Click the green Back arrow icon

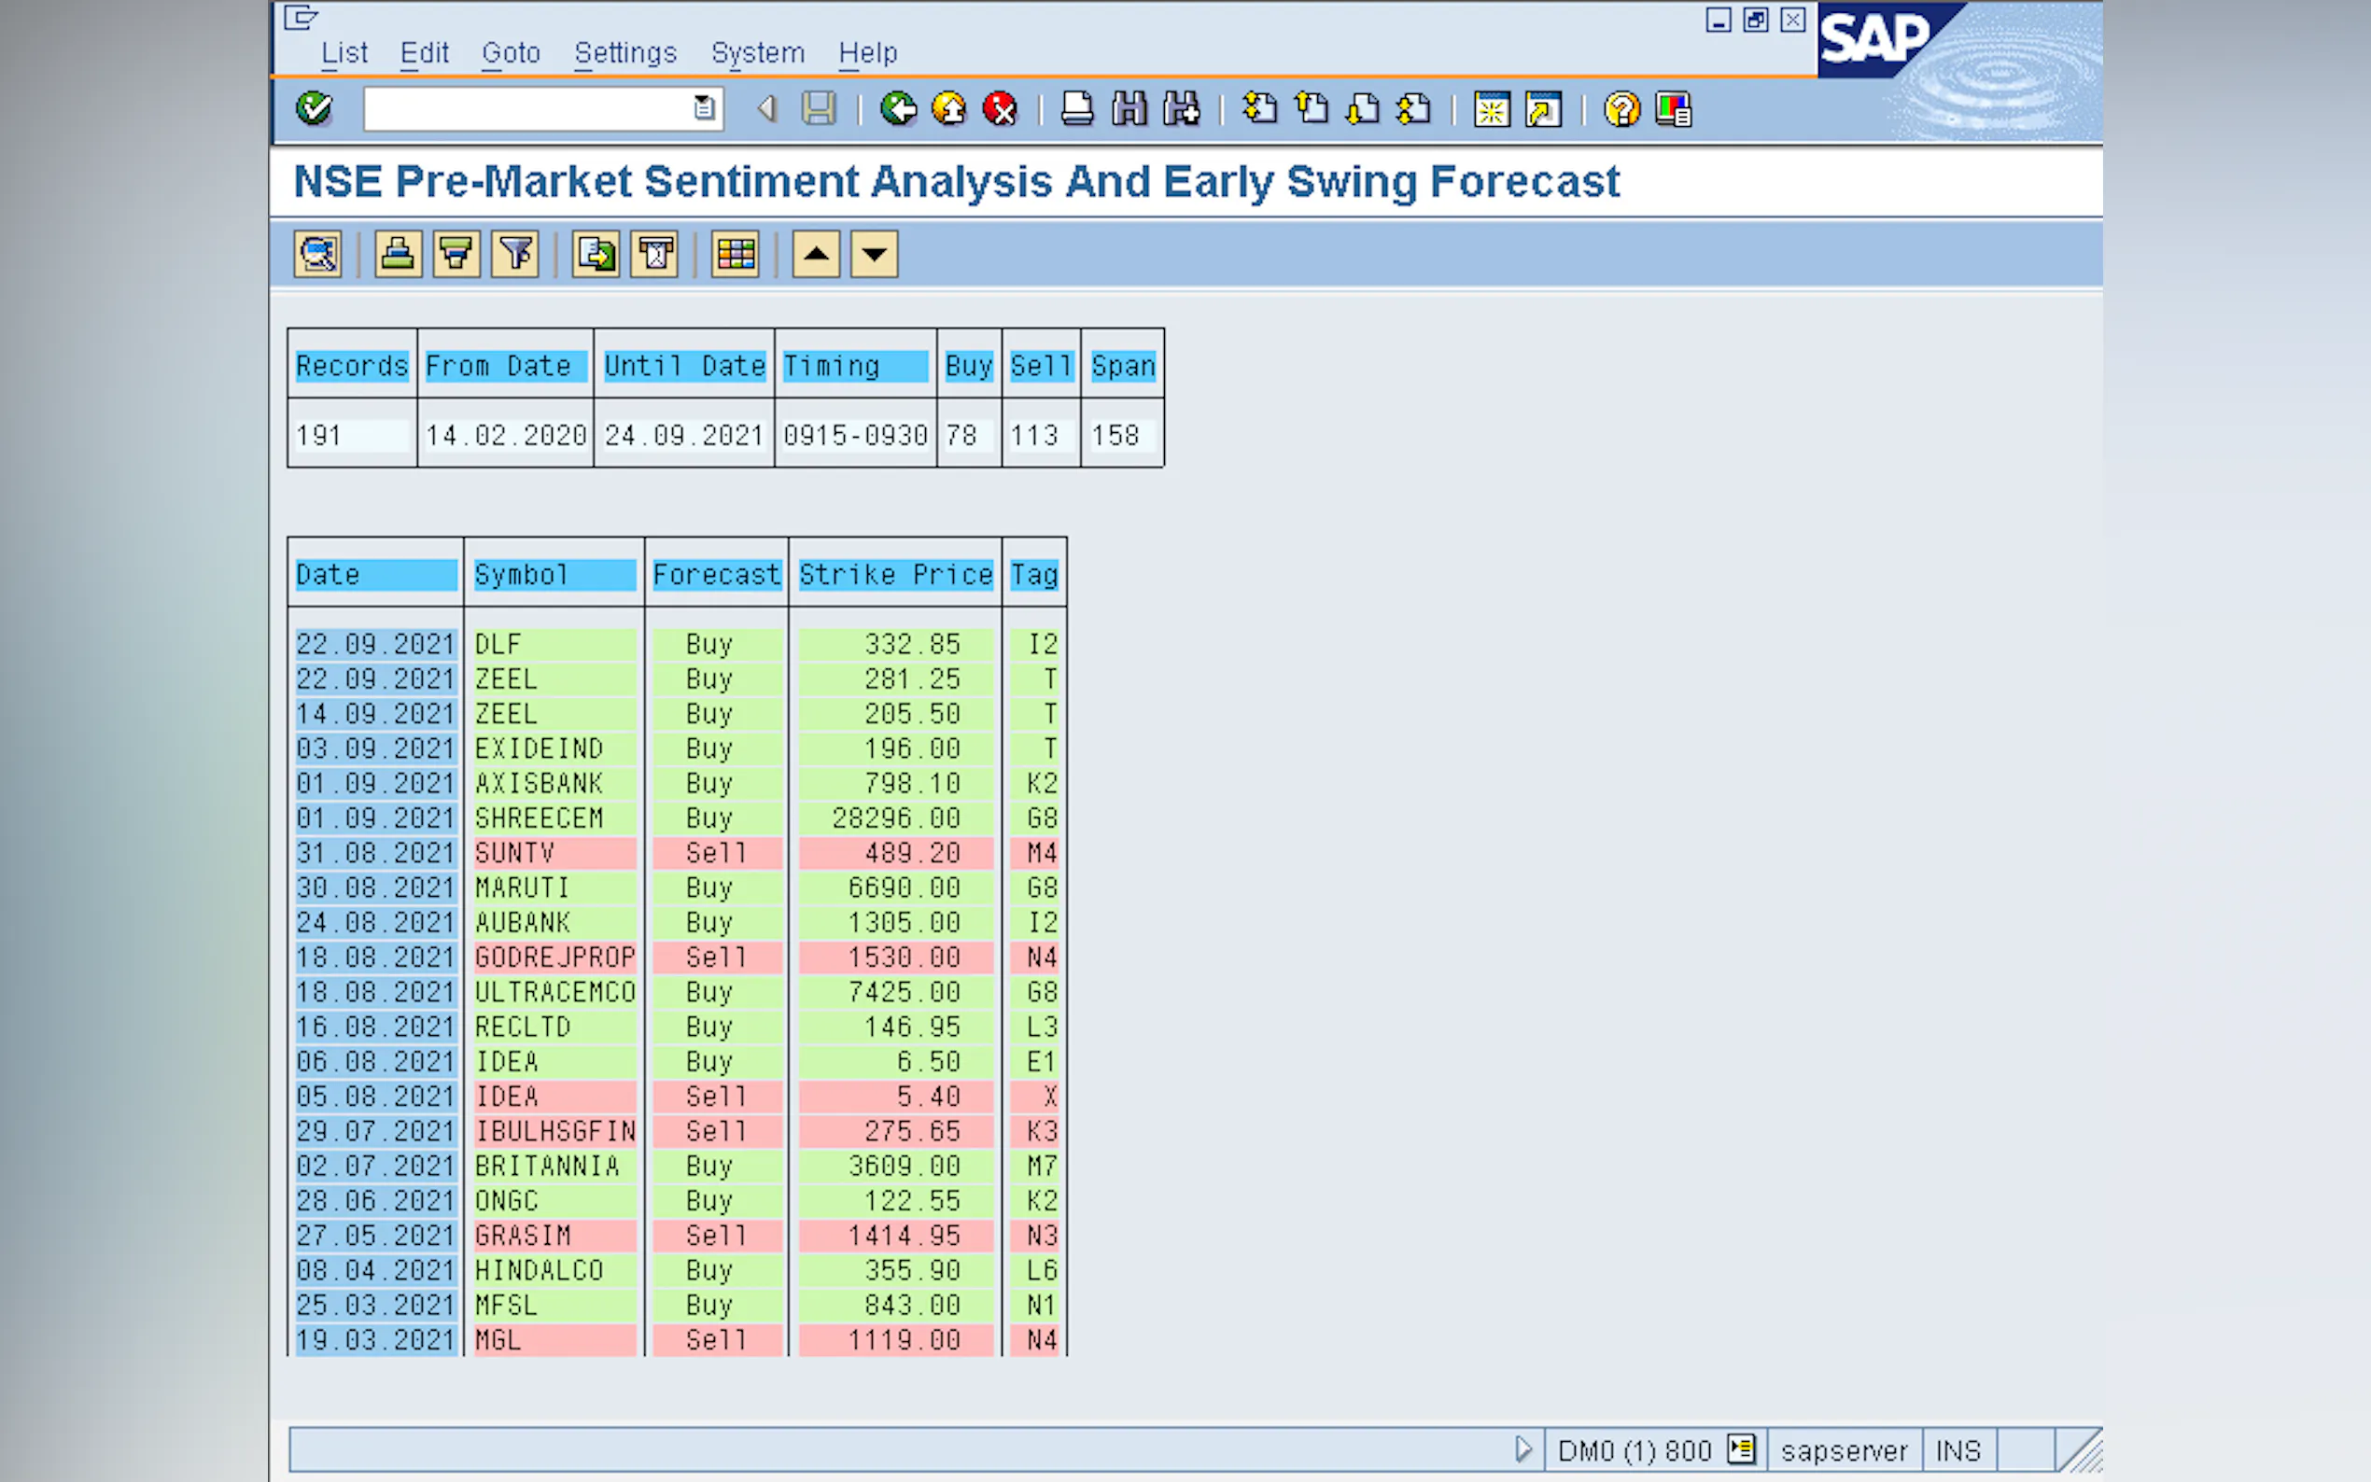pos(898,109)
